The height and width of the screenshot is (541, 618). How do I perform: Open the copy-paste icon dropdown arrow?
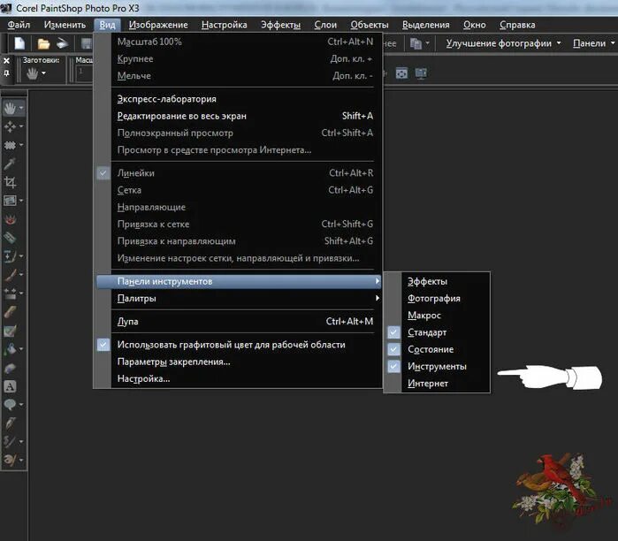pyautogui.click(x=427, y=43)
